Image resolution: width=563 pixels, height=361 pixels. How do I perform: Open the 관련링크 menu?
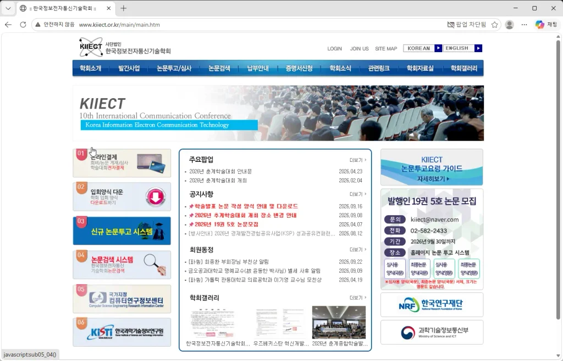click(x=379, y=69)
